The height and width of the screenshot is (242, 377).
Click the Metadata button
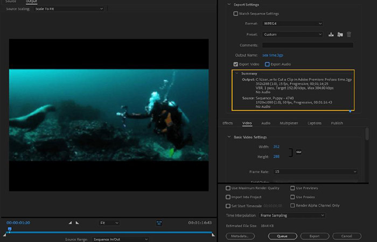240,236
